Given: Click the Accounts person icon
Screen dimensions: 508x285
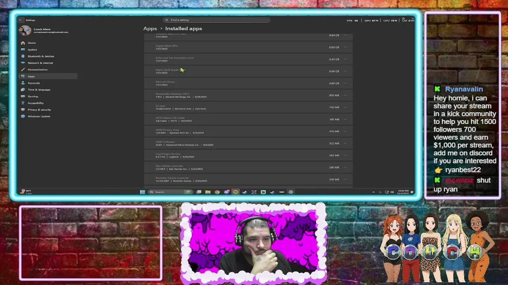Looking at the screenshot, I should click(23, 83).
